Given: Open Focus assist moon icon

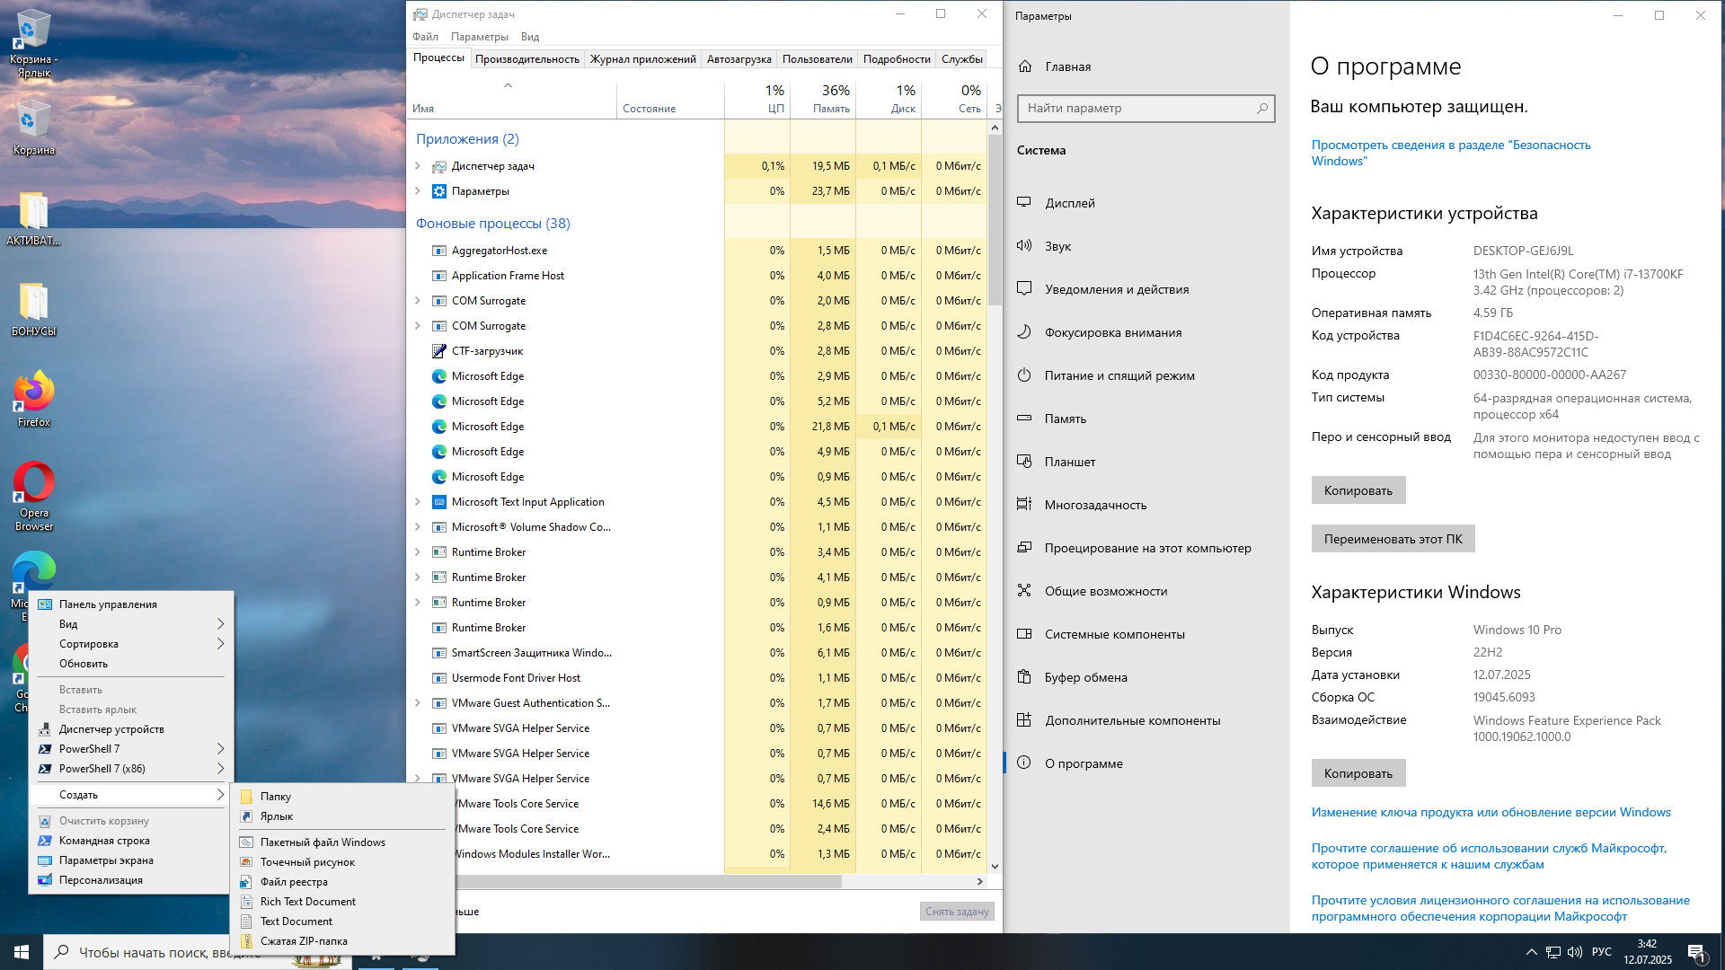Looking at the screenshot, I should (x=1024, y=331).
